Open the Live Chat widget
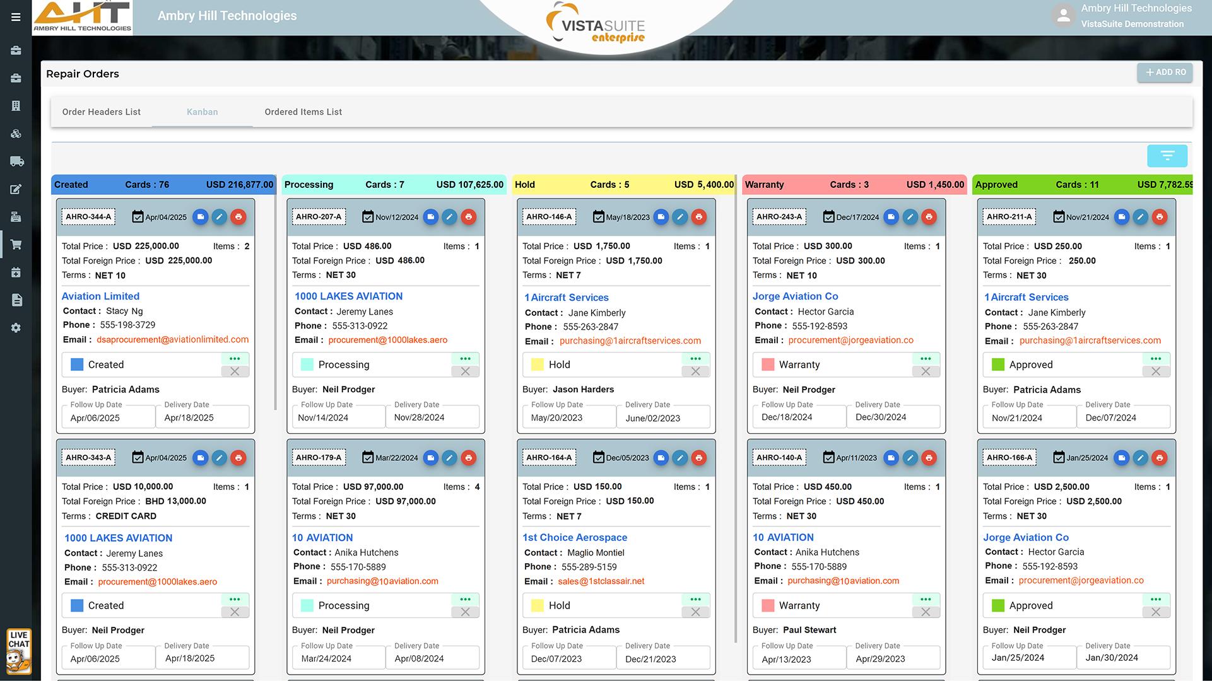Image resolution: width=1212 pixels, height=681 pixels. (x=18, y=651)
